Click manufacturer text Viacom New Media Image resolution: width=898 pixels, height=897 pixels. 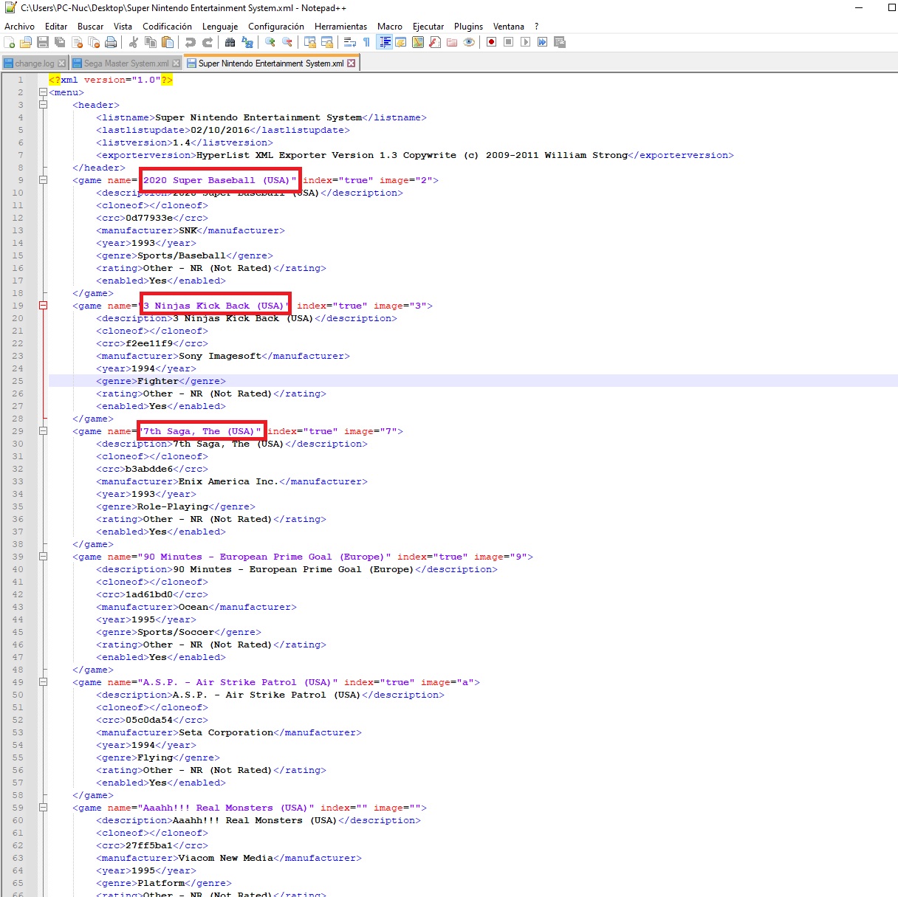tap(226, 858)
